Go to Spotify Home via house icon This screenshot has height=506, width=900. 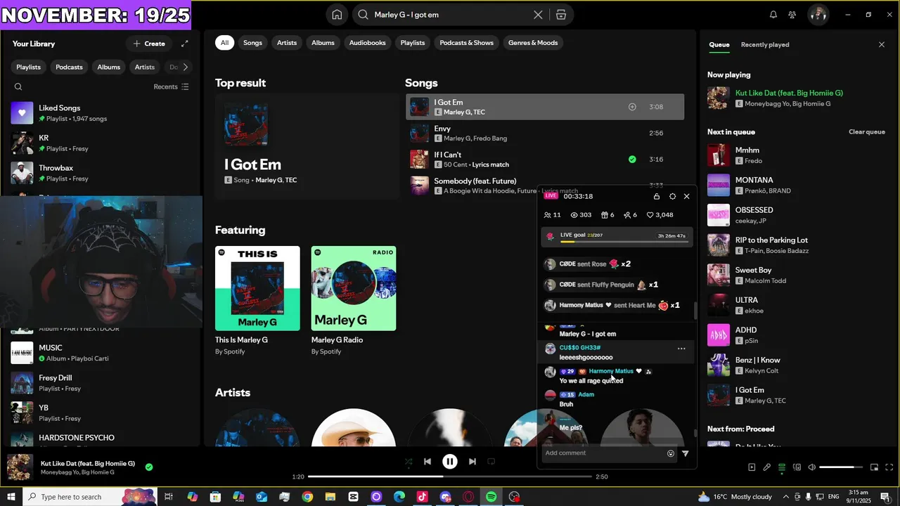337,15
